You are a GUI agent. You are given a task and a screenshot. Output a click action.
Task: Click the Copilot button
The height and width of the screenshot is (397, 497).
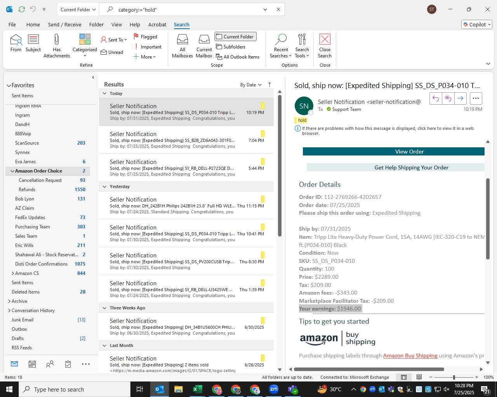pos(477,24)
